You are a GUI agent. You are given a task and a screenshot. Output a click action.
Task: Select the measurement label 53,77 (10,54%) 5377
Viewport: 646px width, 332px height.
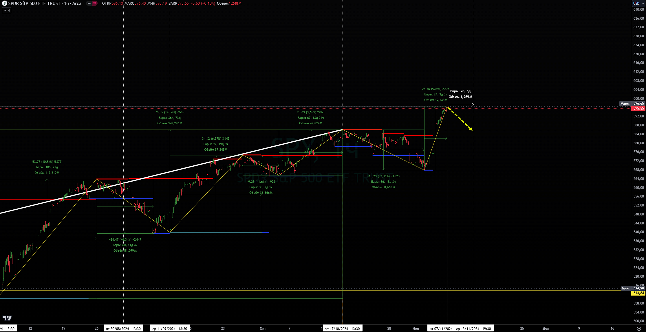(47, 162)
